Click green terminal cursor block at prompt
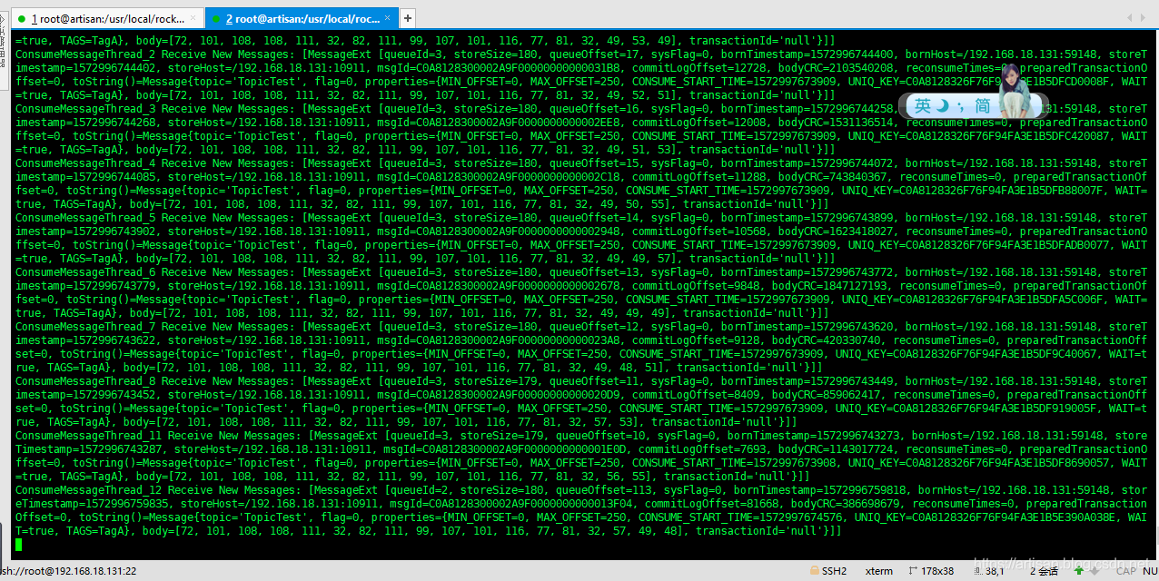This screenshot has width=1159, height=581. [19, 545]
